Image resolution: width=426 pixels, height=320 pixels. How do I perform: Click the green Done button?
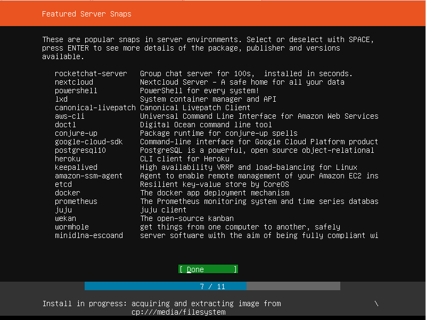(208, 269)
